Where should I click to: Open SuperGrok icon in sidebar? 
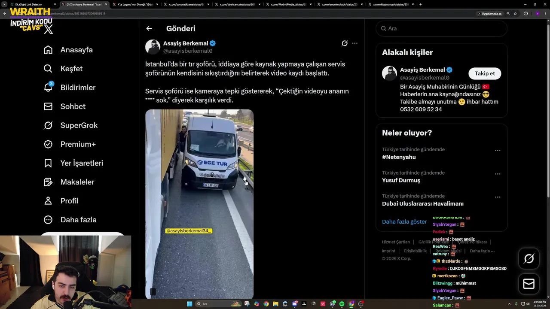[48, 125]
